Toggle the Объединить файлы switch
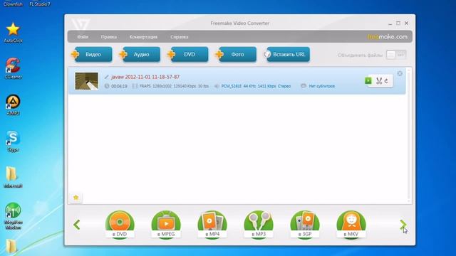456x256 pixels. (x=396, y=55)
